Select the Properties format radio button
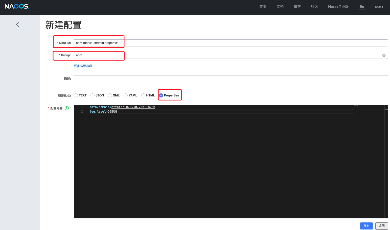Image resolution: width=390 pixels, height=230 pixels. (x=161, y=95)
